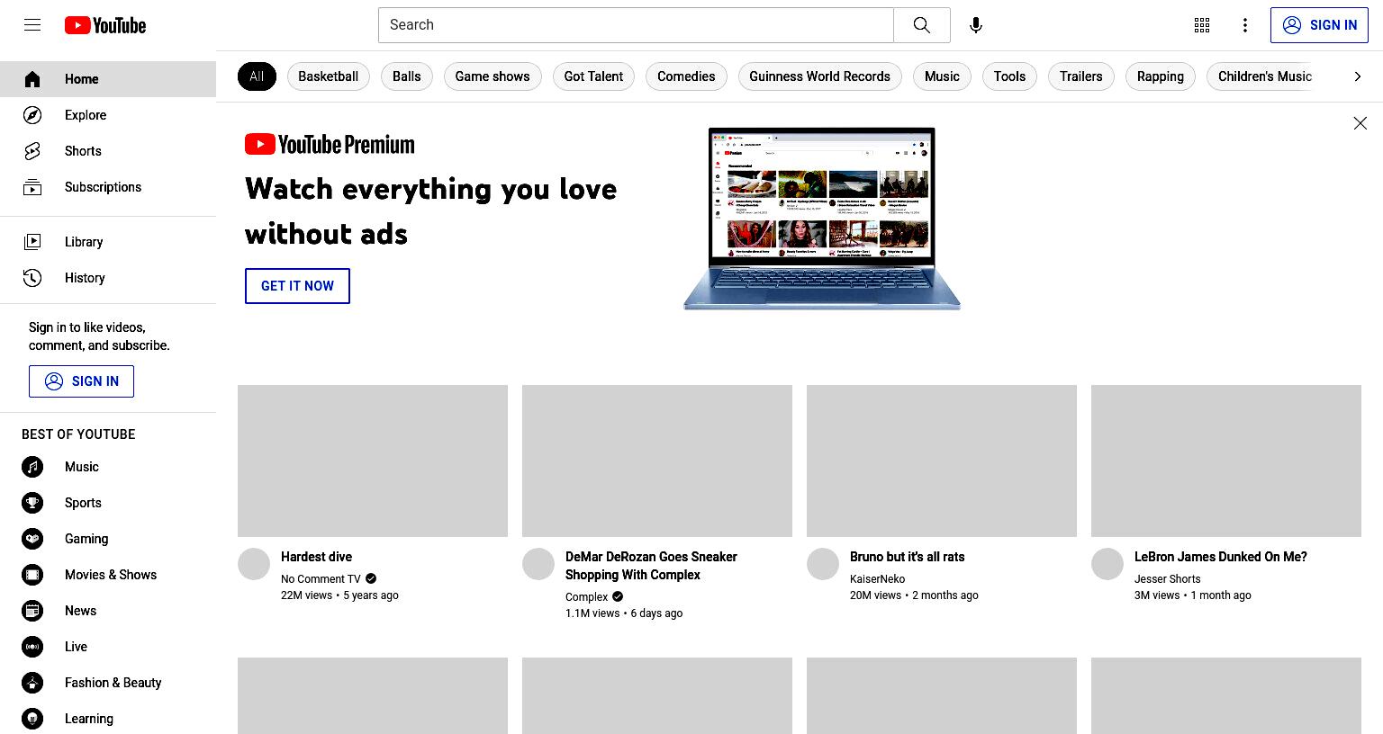The image size is (1383, 734).
Task: Select the Comedies chip
Action: click(x=686, y=76)
